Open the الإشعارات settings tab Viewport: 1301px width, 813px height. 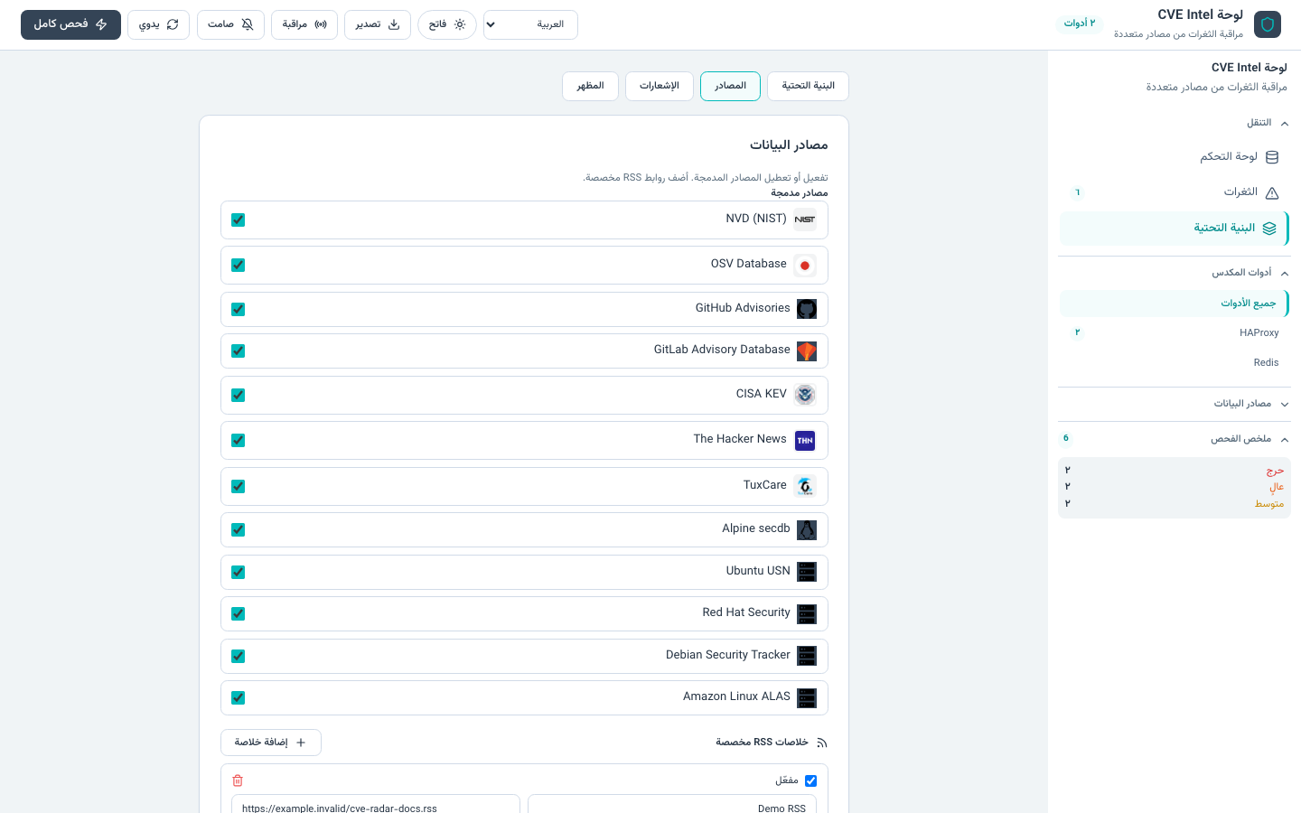tap(660, 86)
